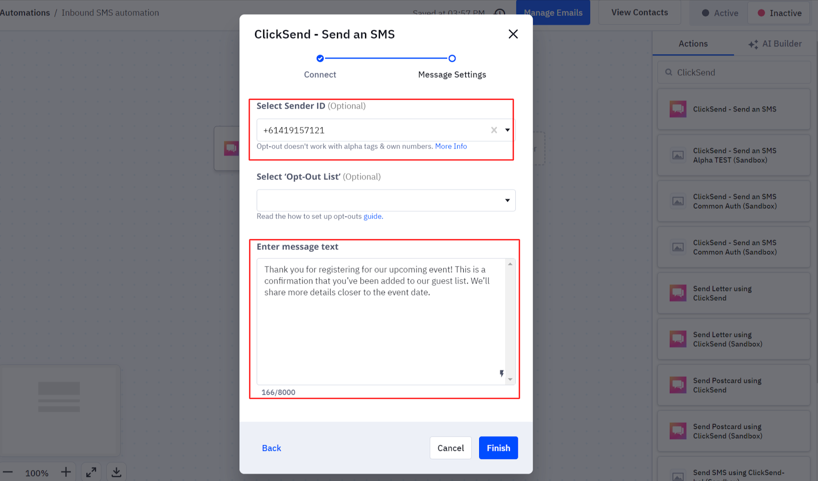Open the opt-outs guide link
Image resolution: width=818 pixels, height=481 pixels.
[x=372, y=217]
